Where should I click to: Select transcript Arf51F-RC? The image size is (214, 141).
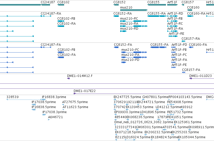point(175,24)
